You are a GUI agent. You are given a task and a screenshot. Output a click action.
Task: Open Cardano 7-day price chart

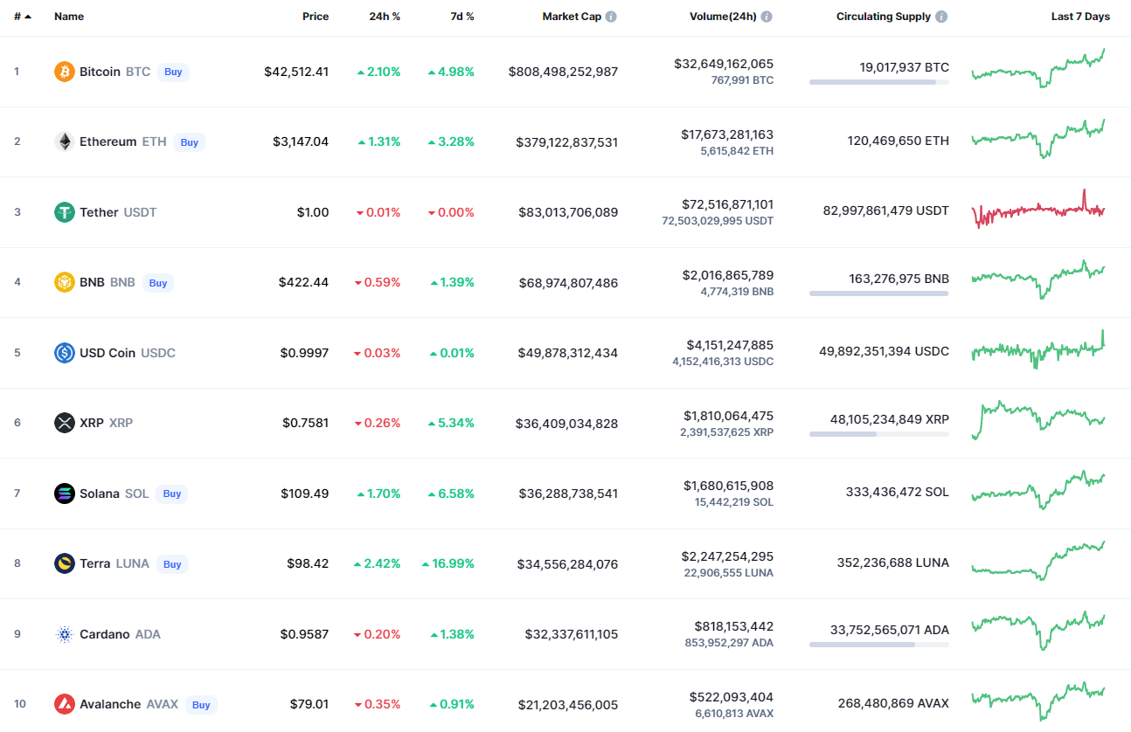[x=1038, y=631]
